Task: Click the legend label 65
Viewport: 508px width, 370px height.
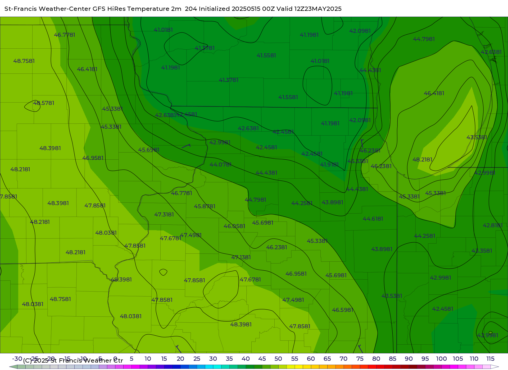Action: point(327,359)
